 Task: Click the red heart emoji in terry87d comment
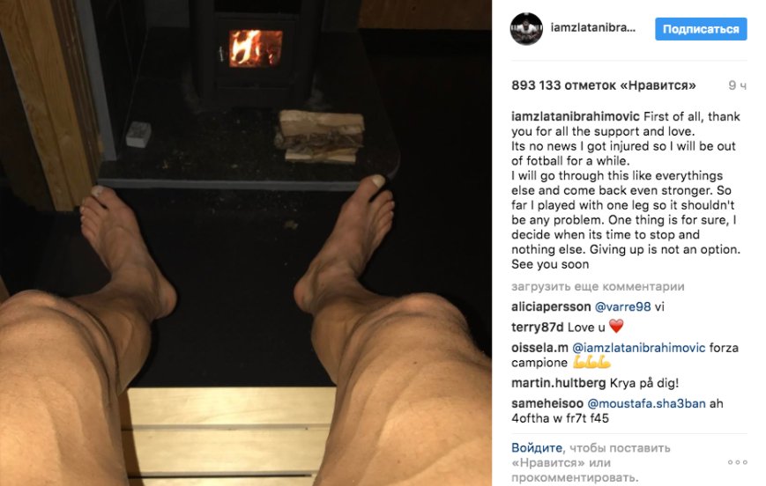pyautogui.click(x=616, y=326)
